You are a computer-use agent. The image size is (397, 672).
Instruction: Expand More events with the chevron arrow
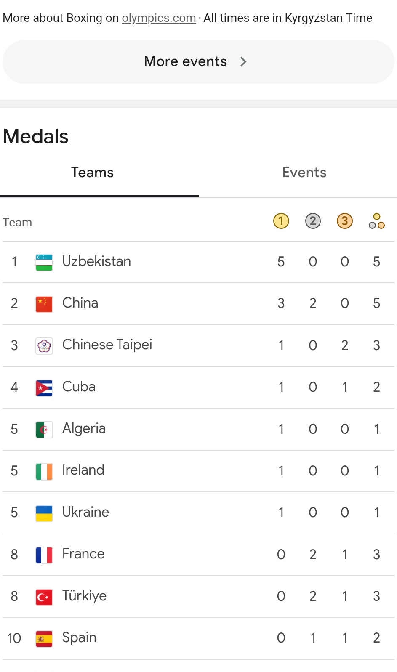tap(243, 62)
